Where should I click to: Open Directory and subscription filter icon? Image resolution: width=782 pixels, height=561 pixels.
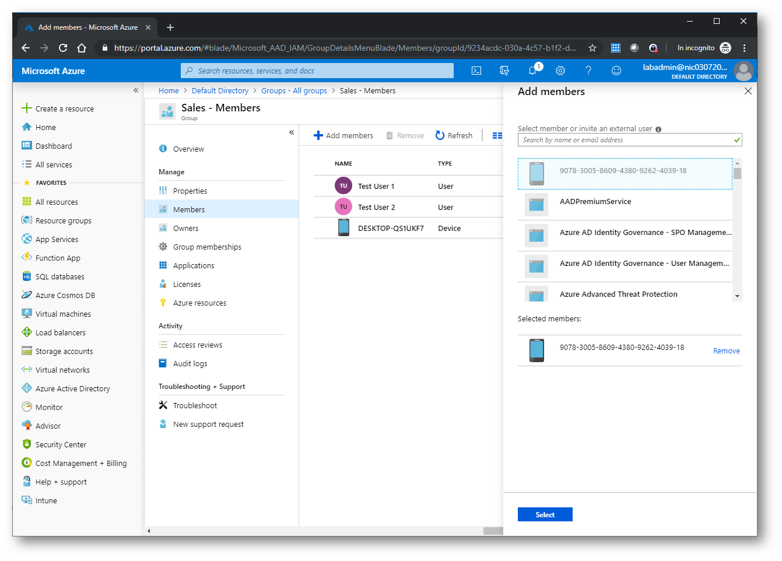click(504, 71)
